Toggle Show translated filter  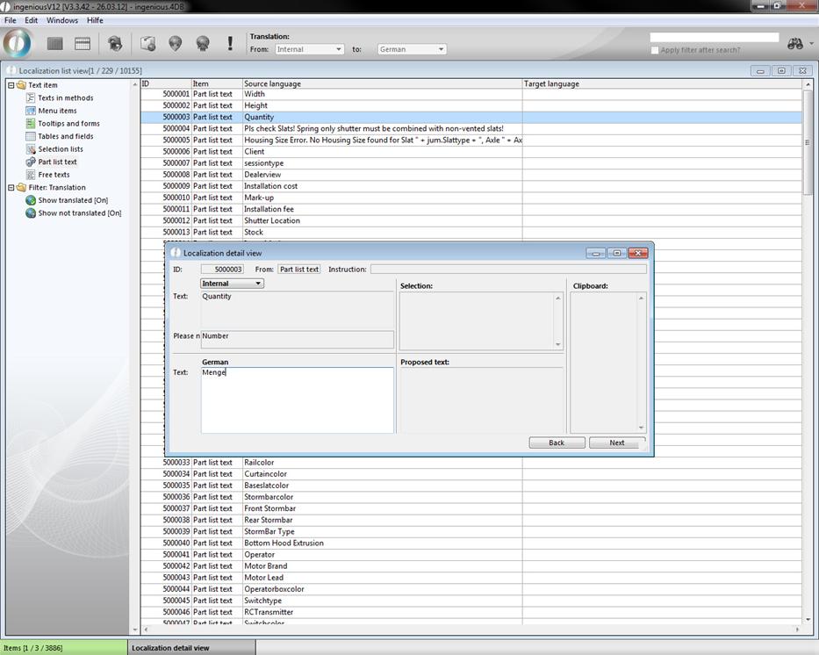pos(72,200)
